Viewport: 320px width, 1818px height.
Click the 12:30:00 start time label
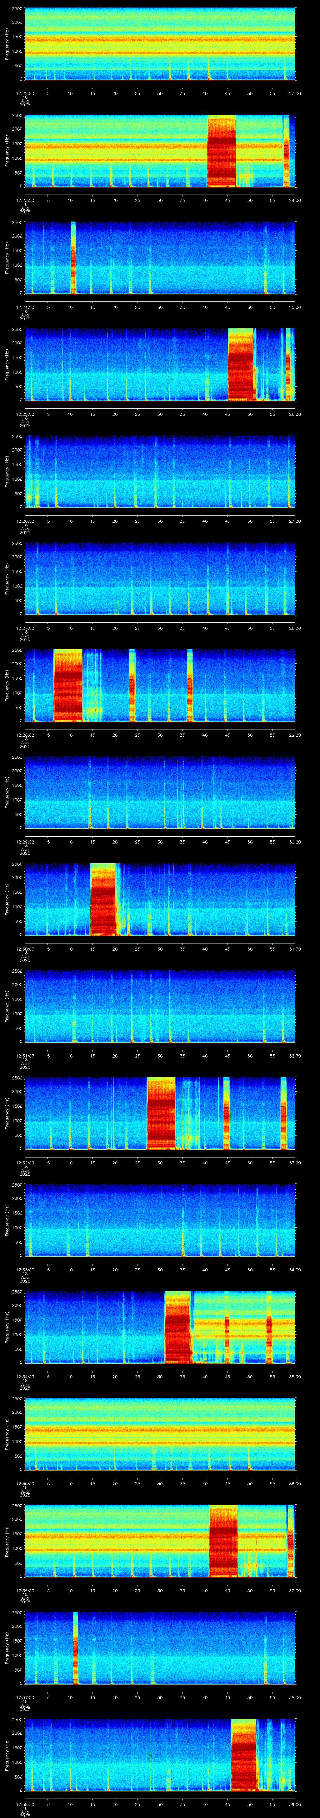(25, 948)
